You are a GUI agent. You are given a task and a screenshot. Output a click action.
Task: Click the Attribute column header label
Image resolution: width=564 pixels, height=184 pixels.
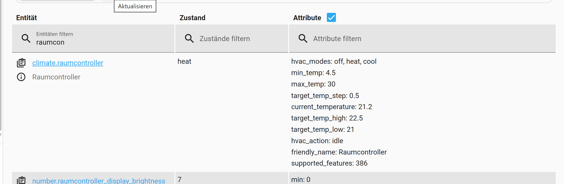(x=307, y=18)
